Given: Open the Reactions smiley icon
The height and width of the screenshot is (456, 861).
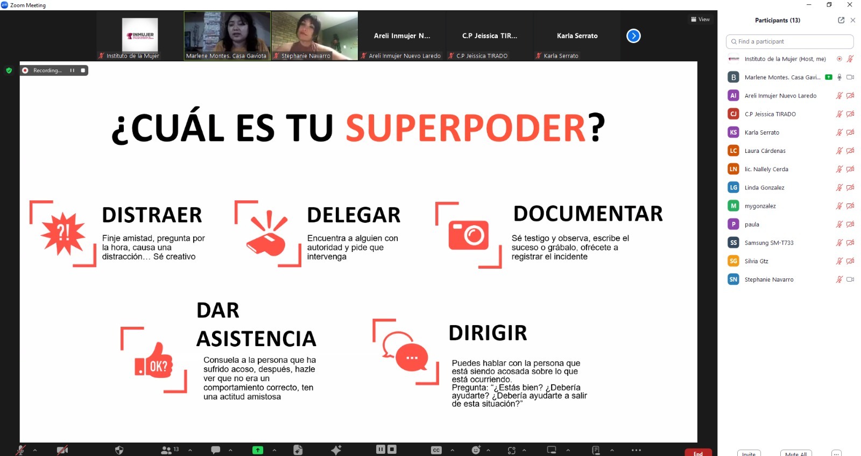Looking at the screenshot, I should point(476,450).
